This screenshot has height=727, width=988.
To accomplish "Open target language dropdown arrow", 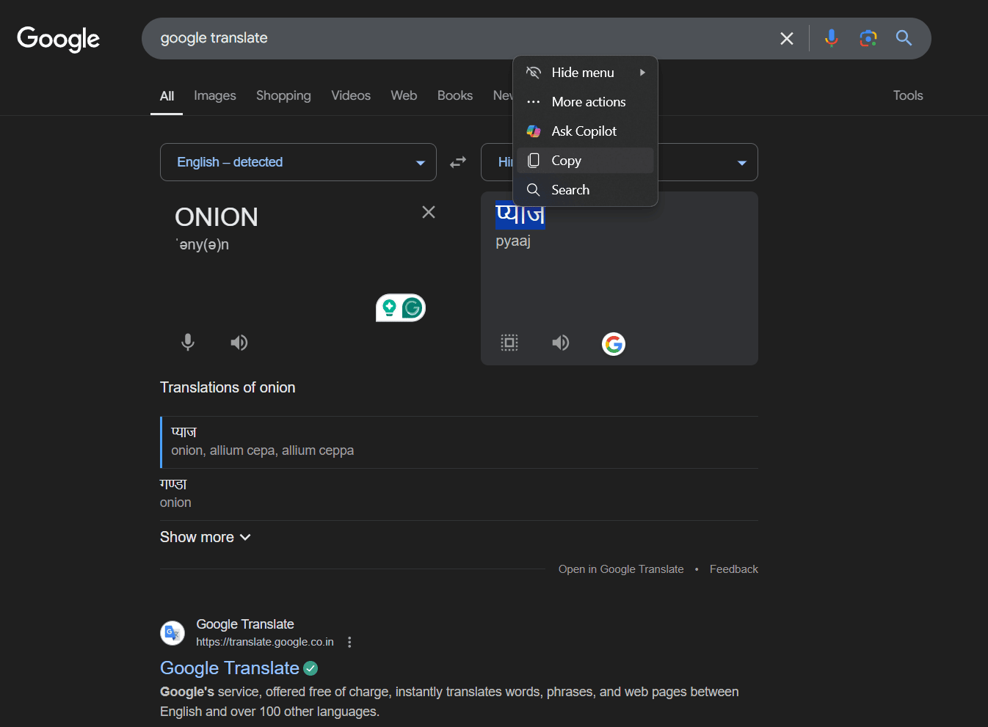I will tap(741, 163).
